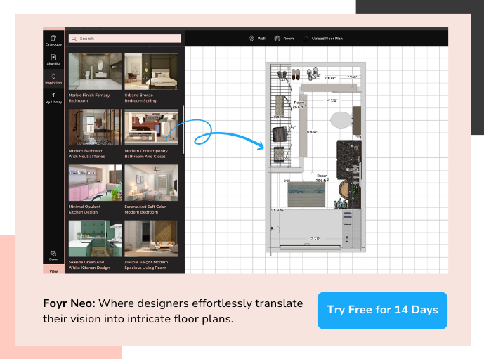Click the "Marble Finish Fantasy Bathroom" caption
484x359 pixels.
89,98
